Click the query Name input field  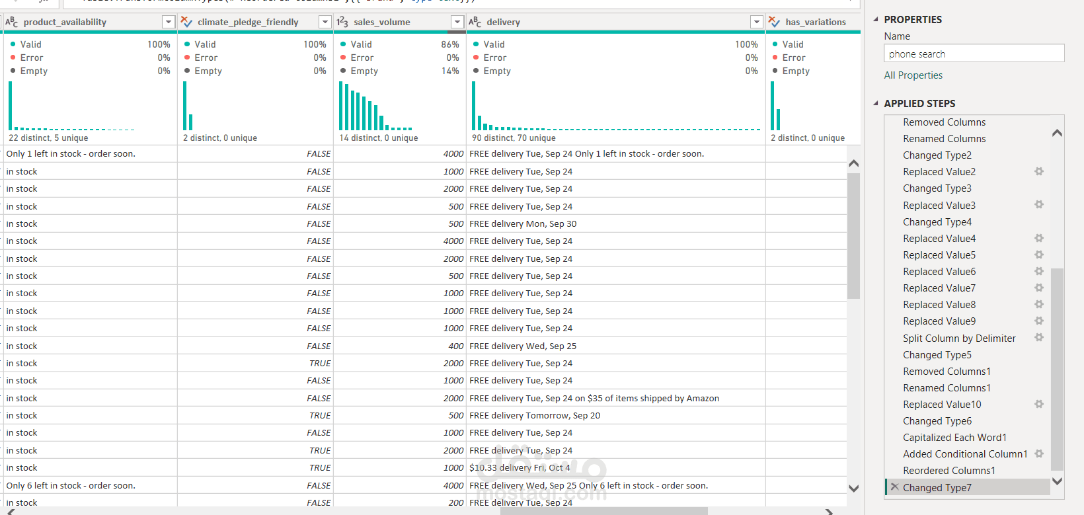pyautogui.click(x=974, y=54)
